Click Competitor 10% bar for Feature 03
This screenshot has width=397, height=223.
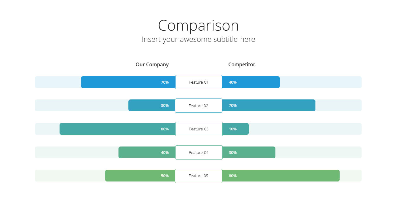(235, 129)
